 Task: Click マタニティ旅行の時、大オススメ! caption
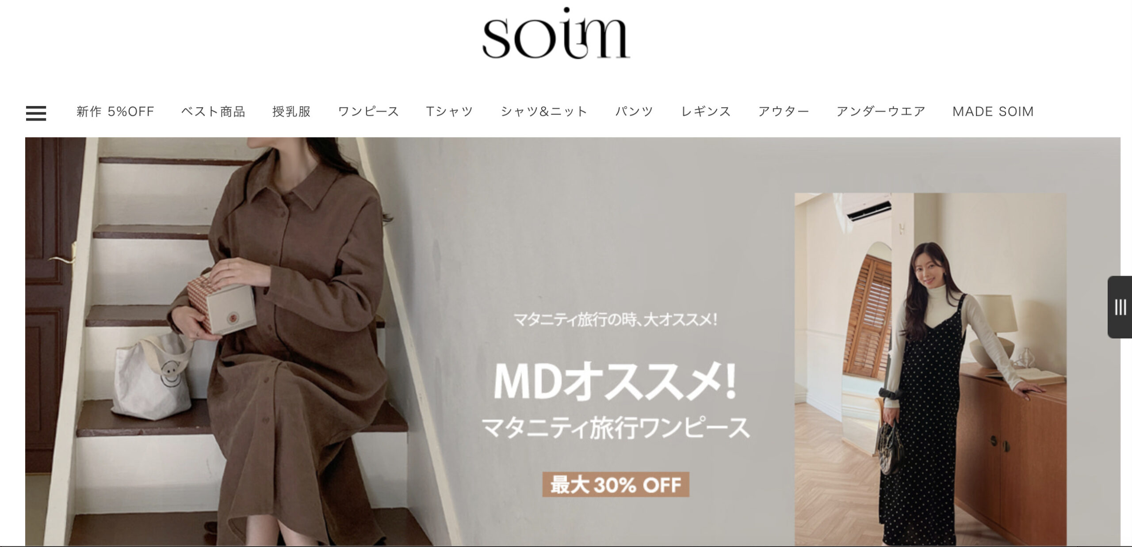[x=615, y=319]
